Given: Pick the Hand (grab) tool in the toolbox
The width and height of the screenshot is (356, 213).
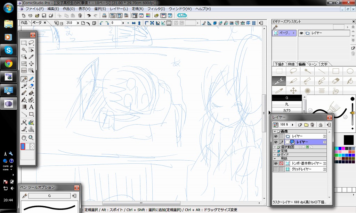Looking at the screenshot, I should [x=24, y=137].
